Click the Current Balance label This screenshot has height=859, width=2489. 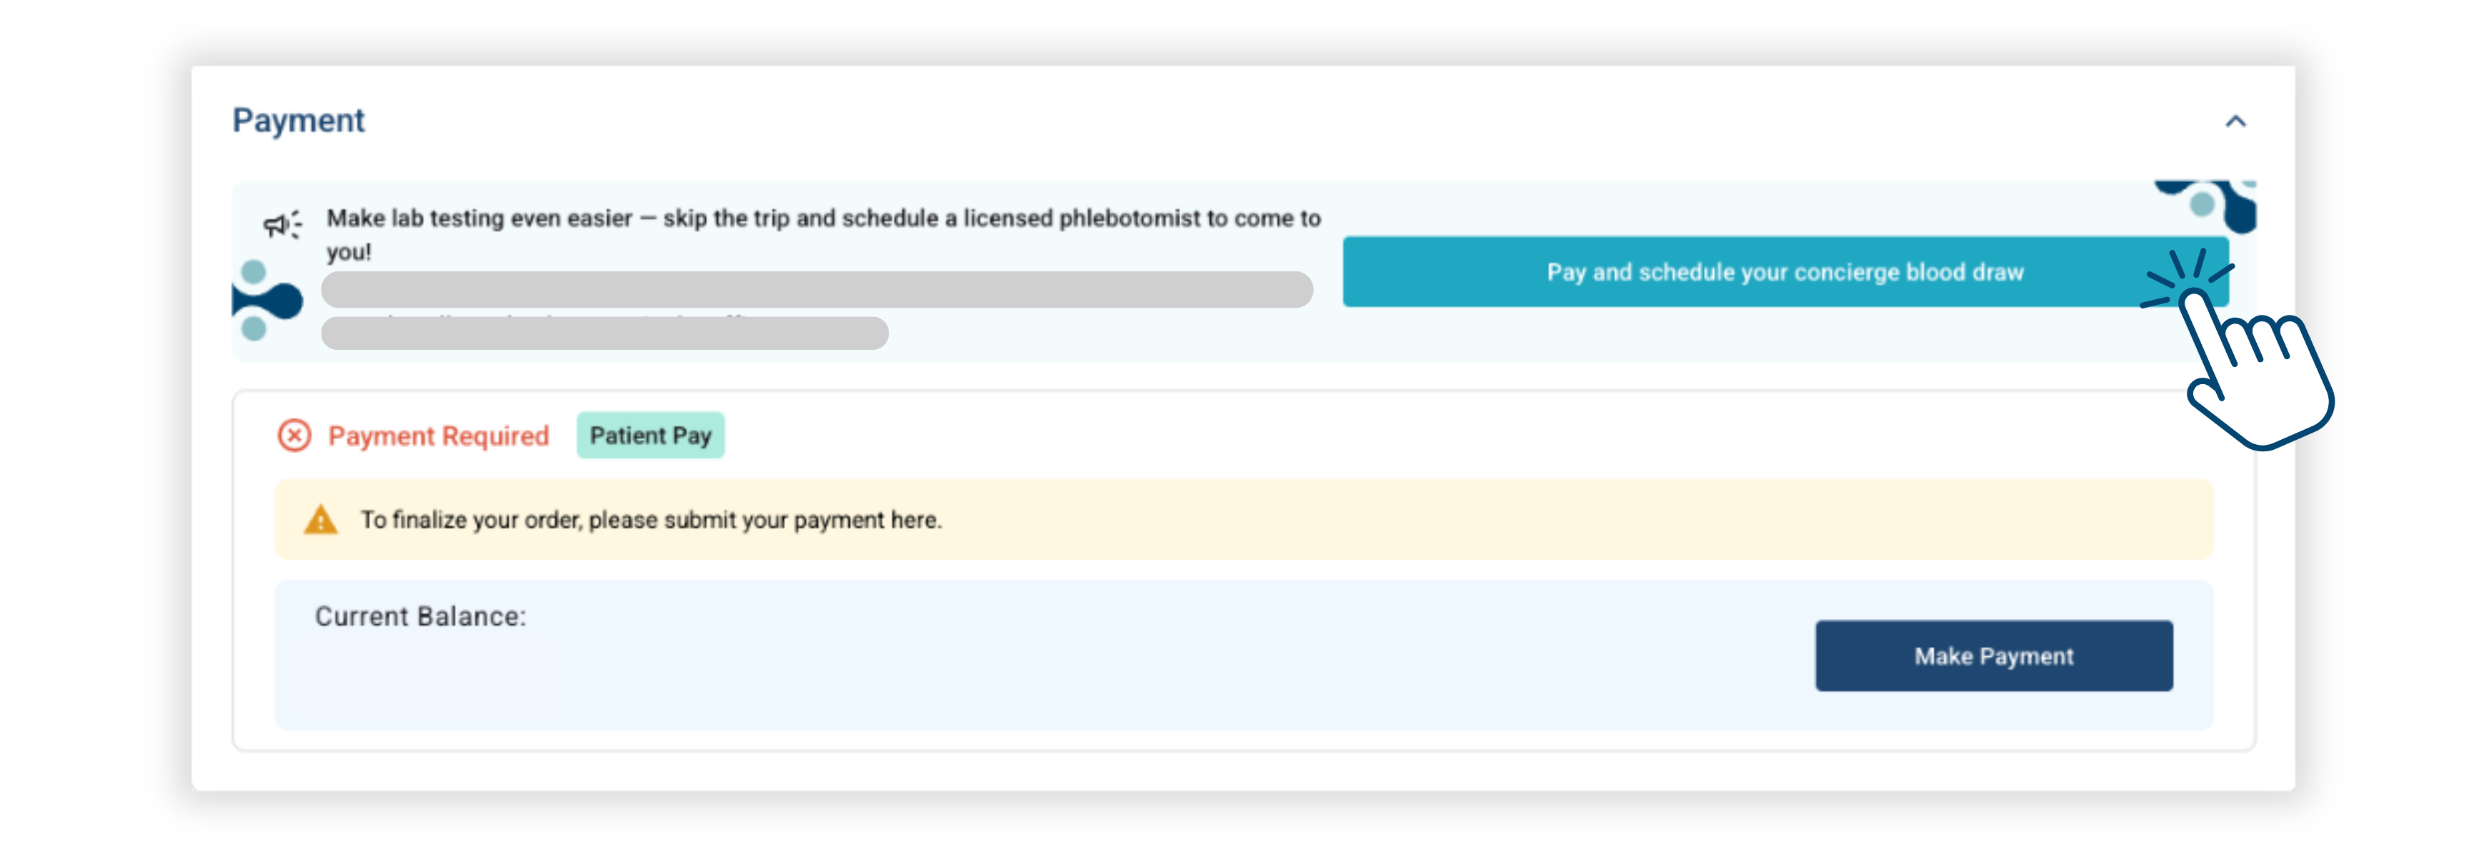click(420, 616)
